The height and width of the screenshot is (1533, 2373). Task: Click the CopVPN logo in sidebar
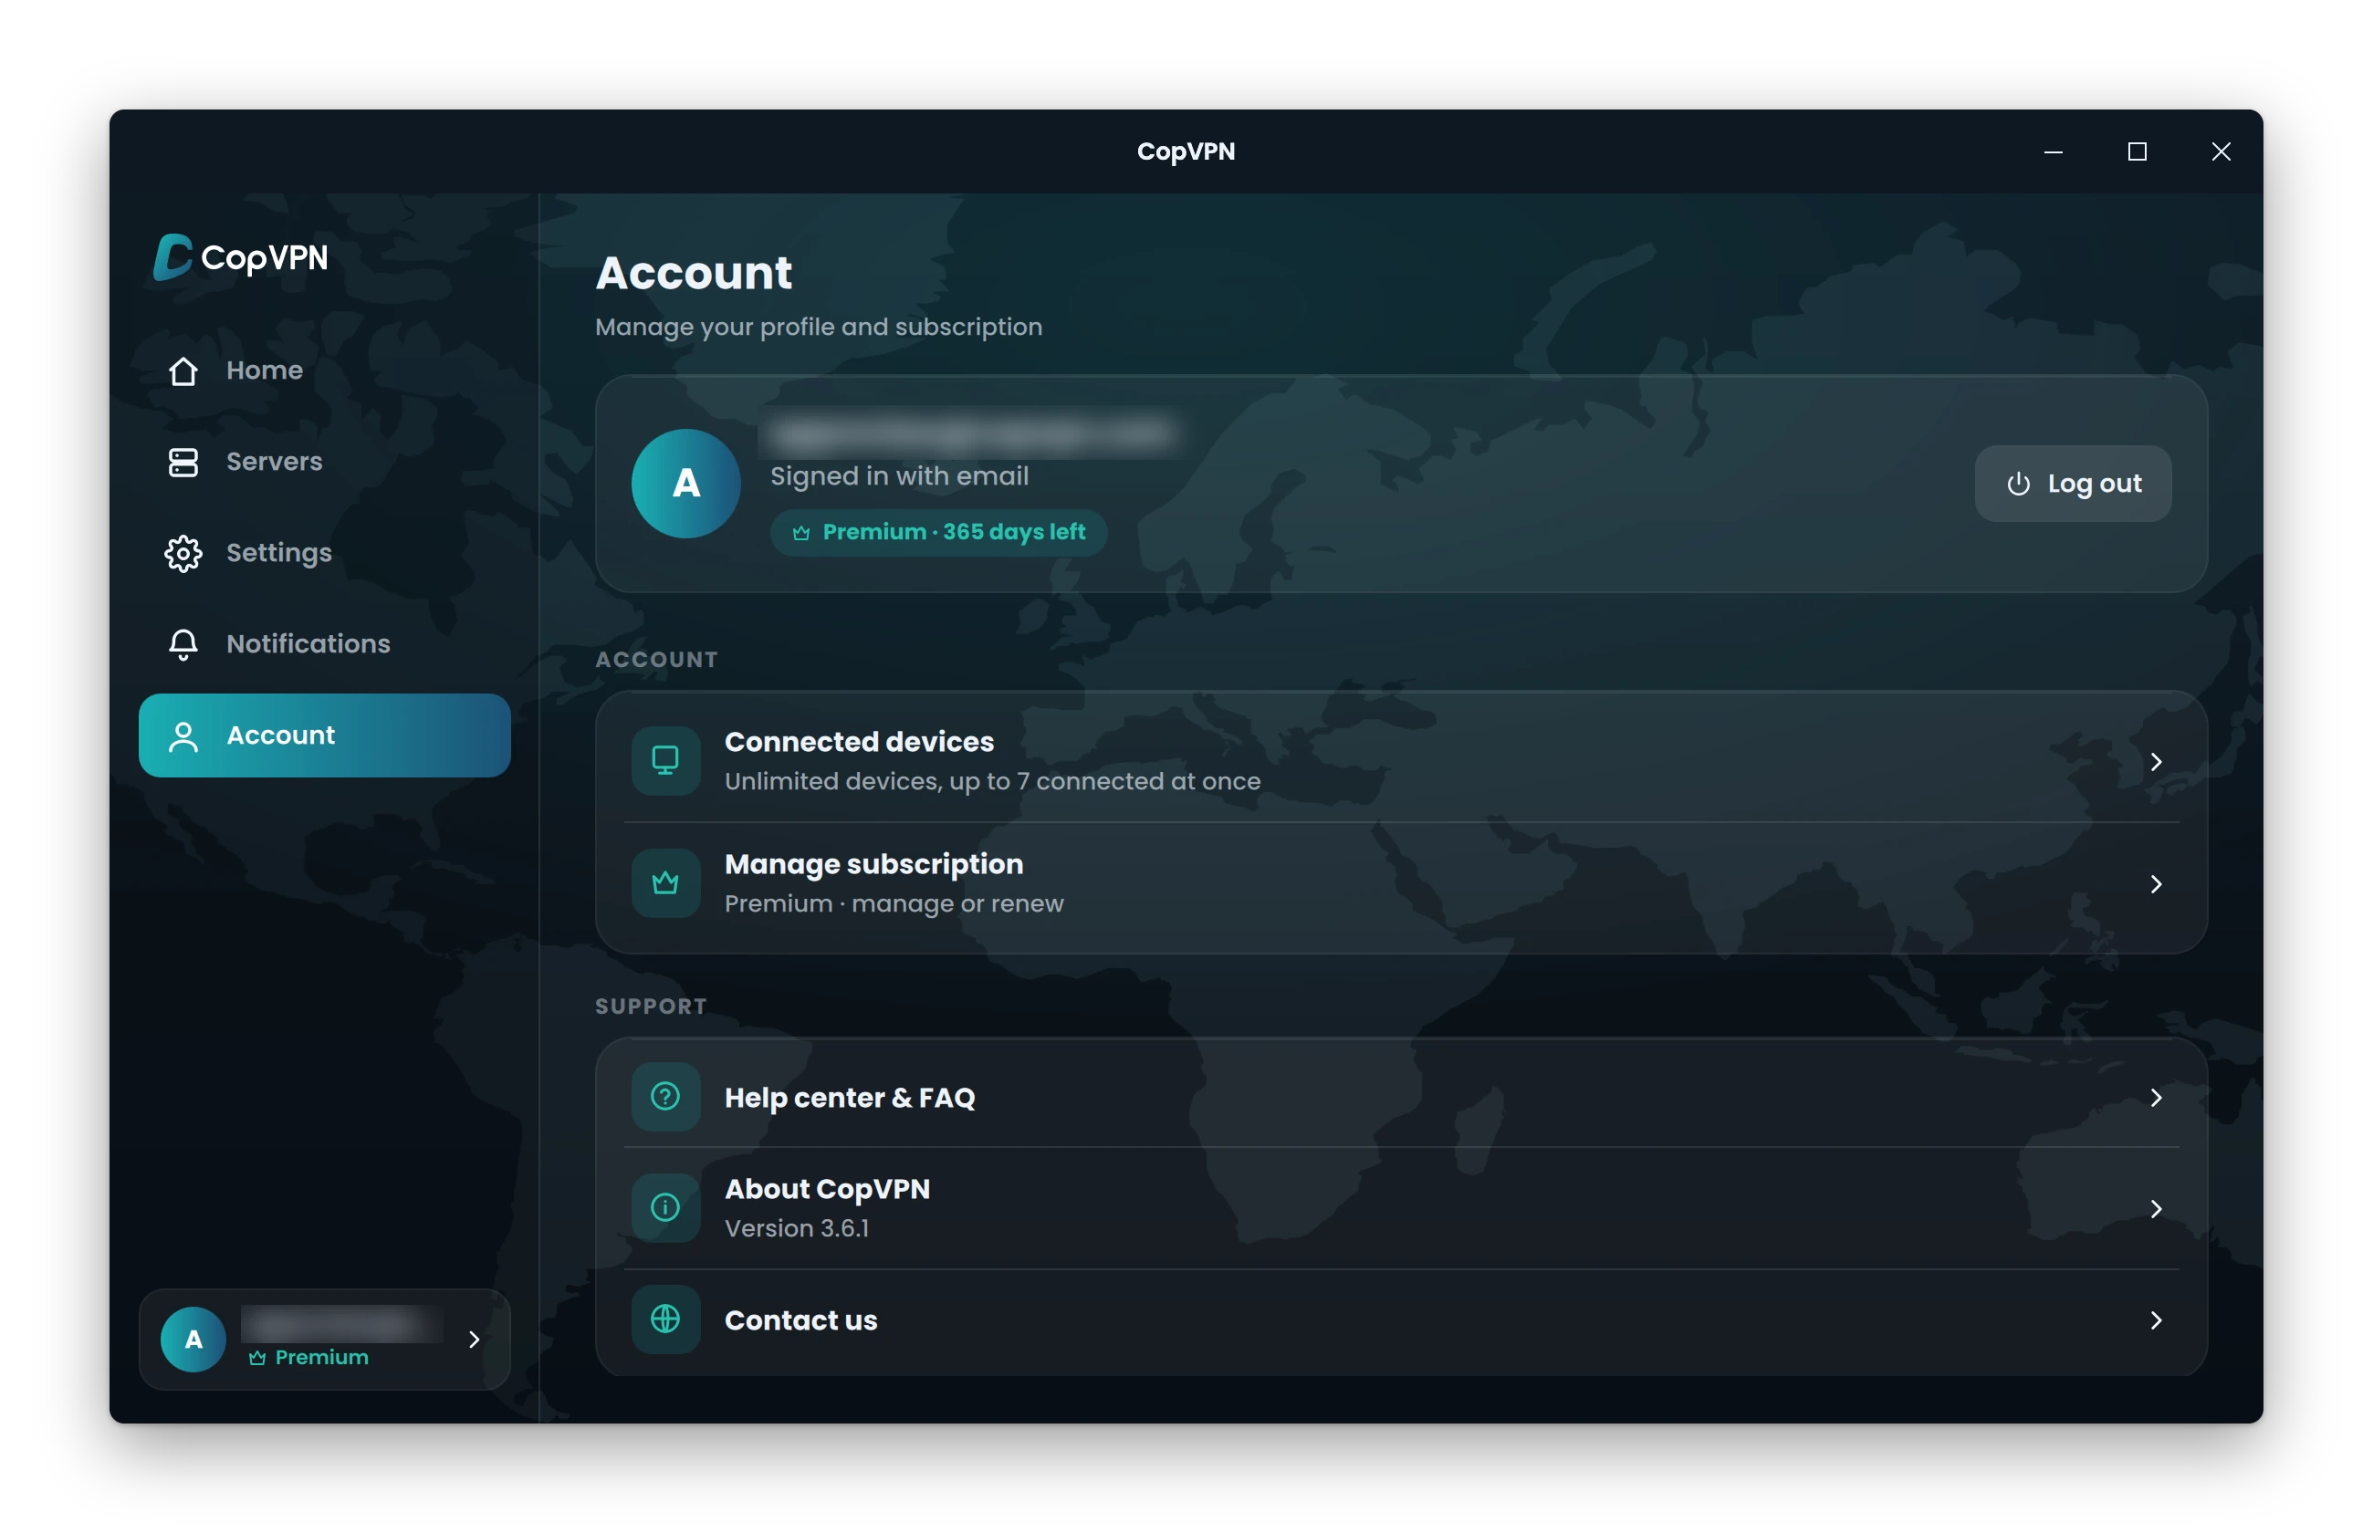[240, 256]
